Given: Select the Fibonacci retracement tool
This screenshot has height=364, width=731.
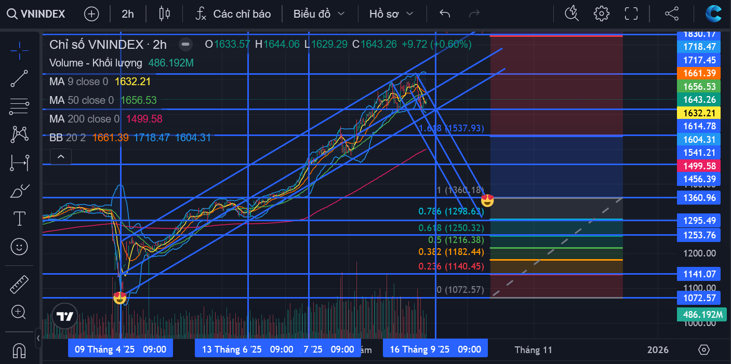Looking at the screenshot, I should tap(19, 107).
